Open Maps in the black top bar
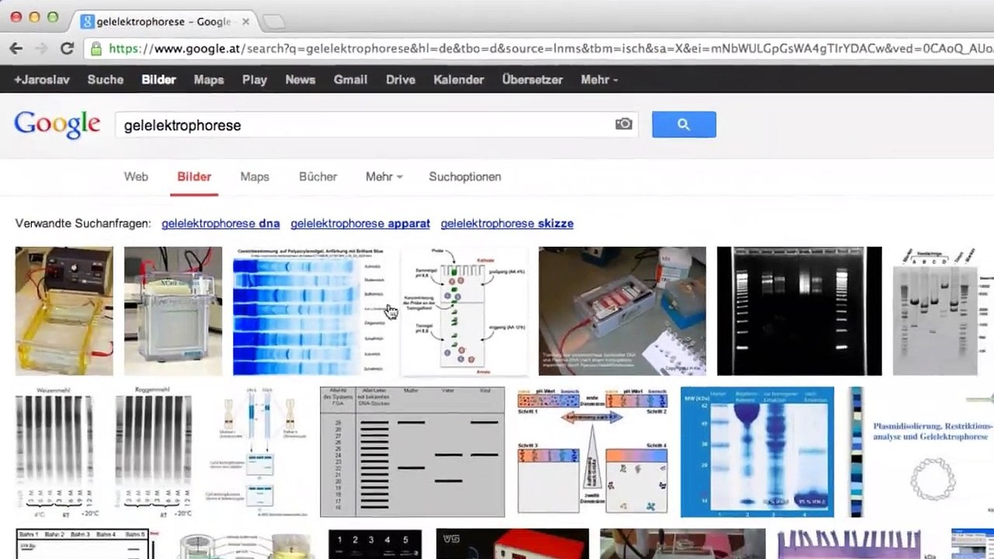994x559 pixels. tap(209, 79)
